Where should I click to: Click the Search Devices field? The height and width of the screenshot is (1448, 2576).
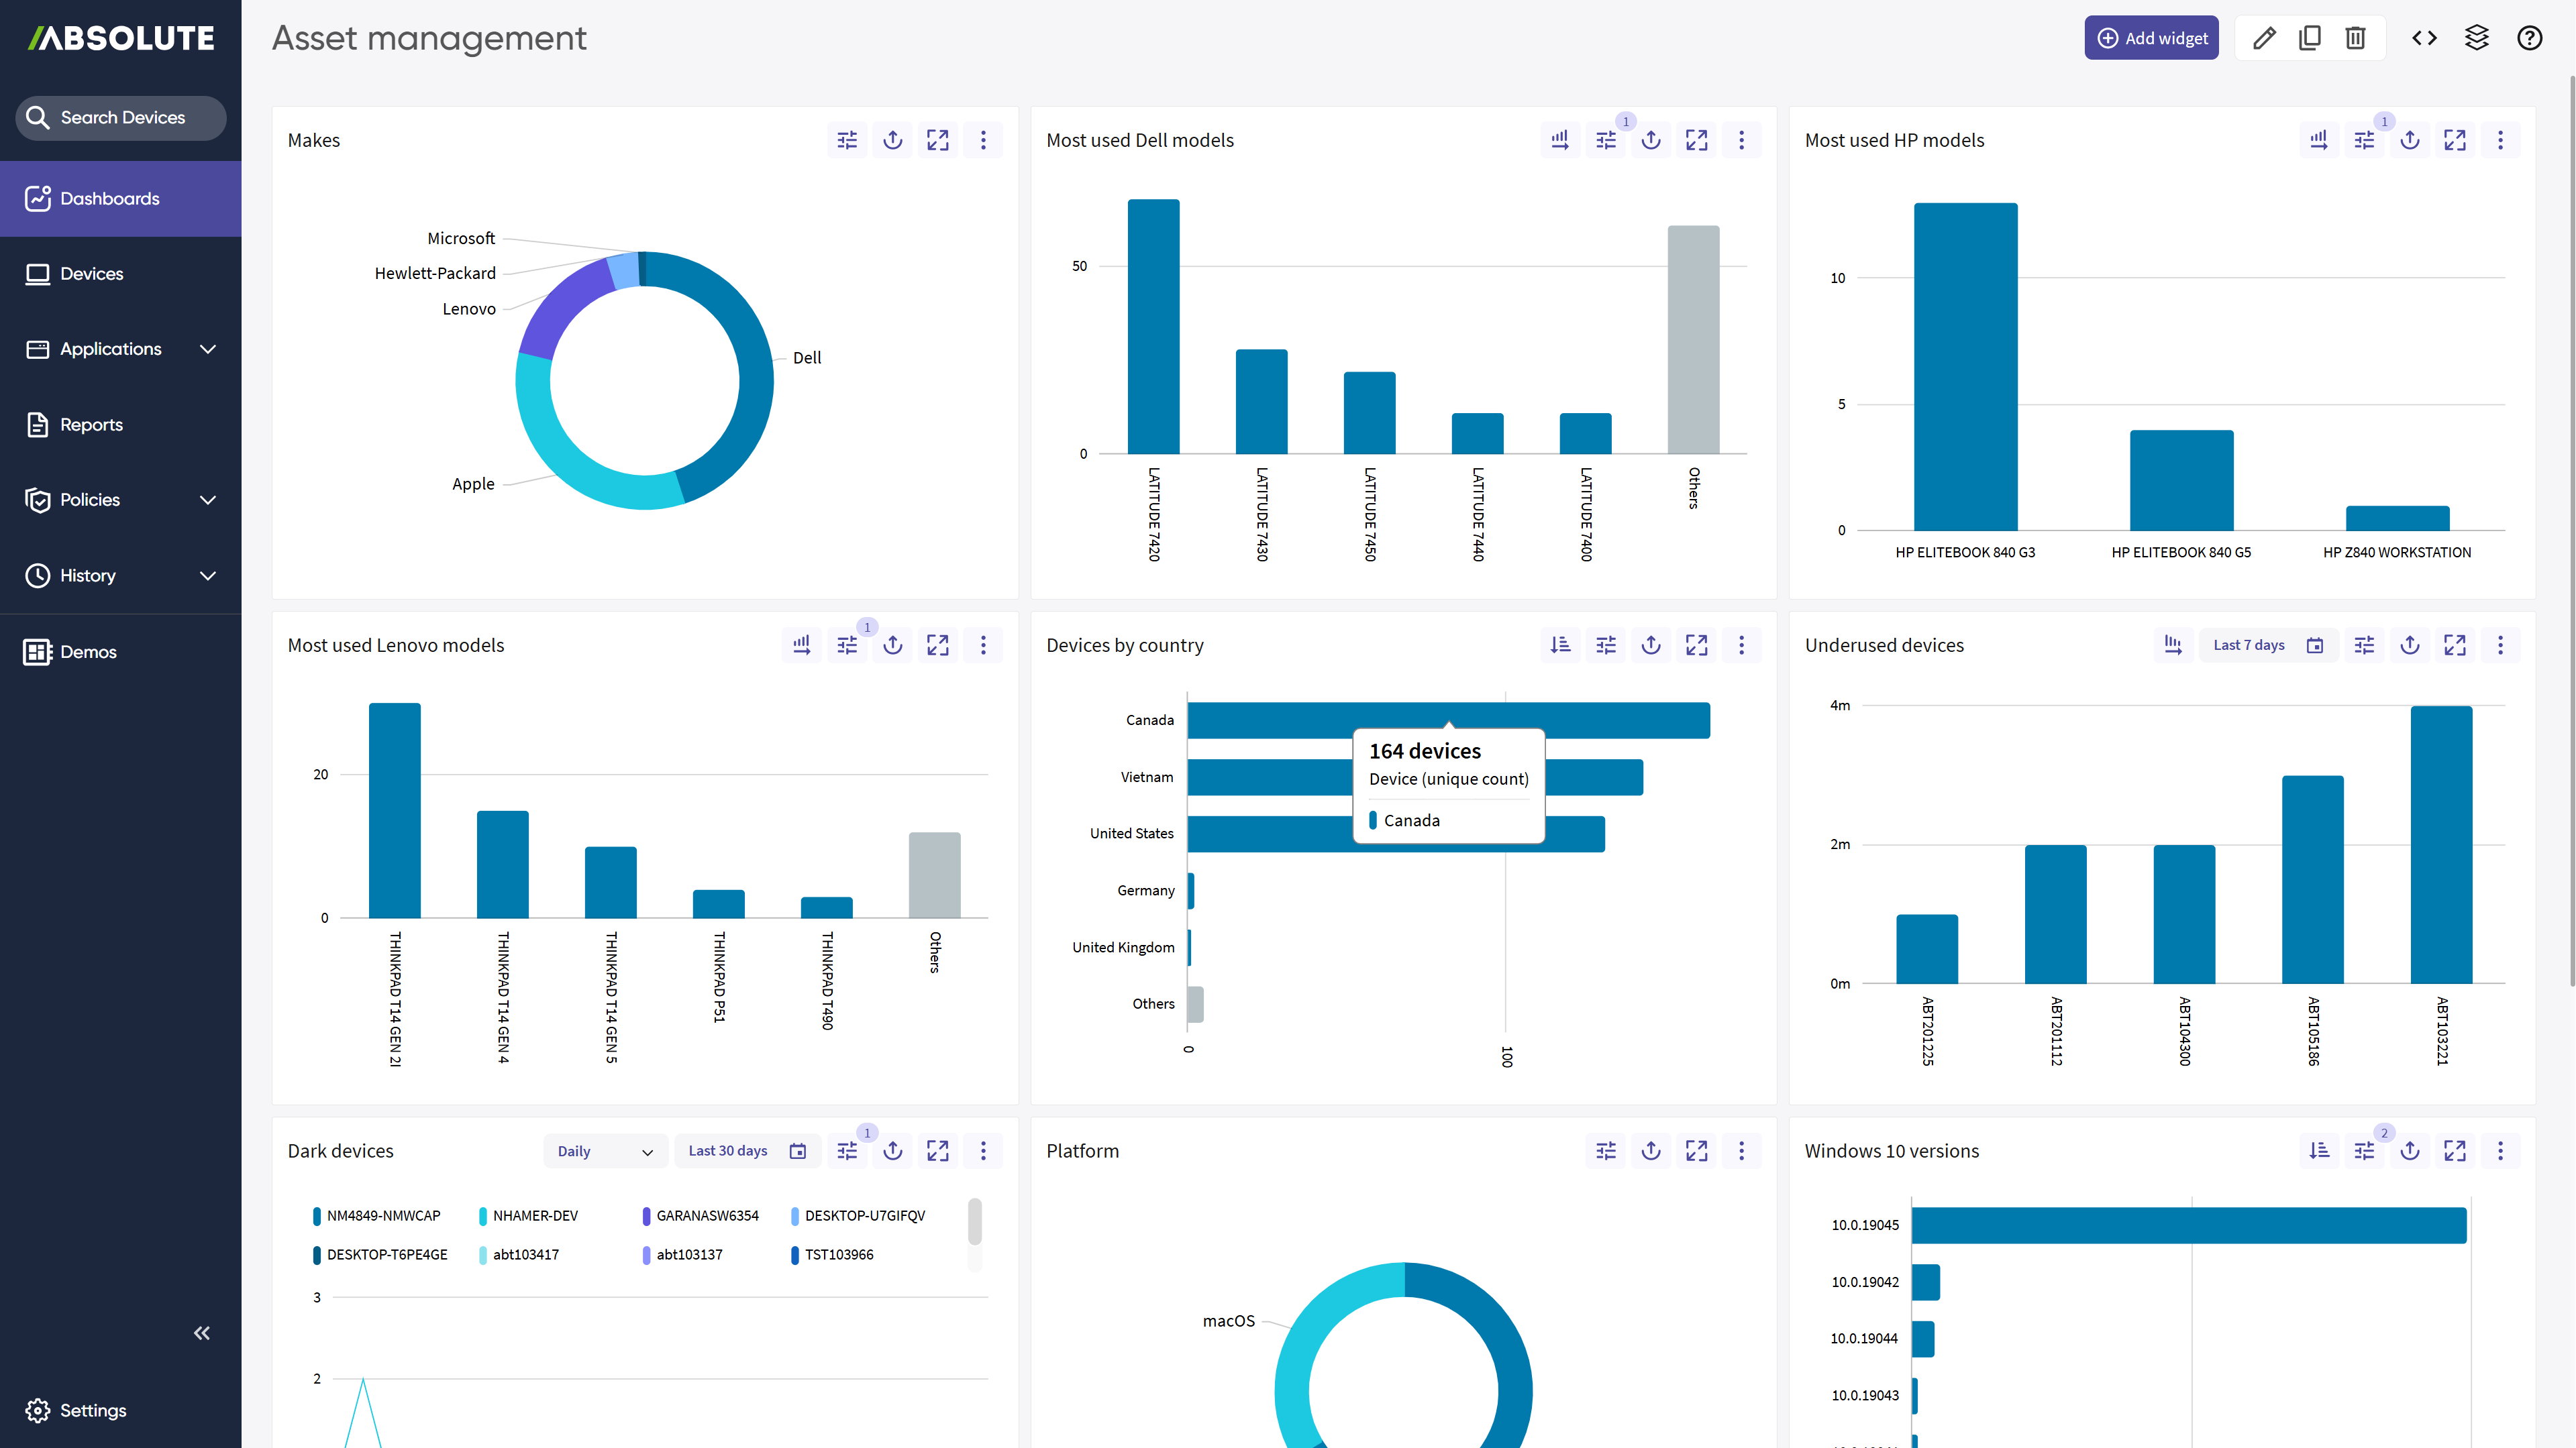coord(121,118)
